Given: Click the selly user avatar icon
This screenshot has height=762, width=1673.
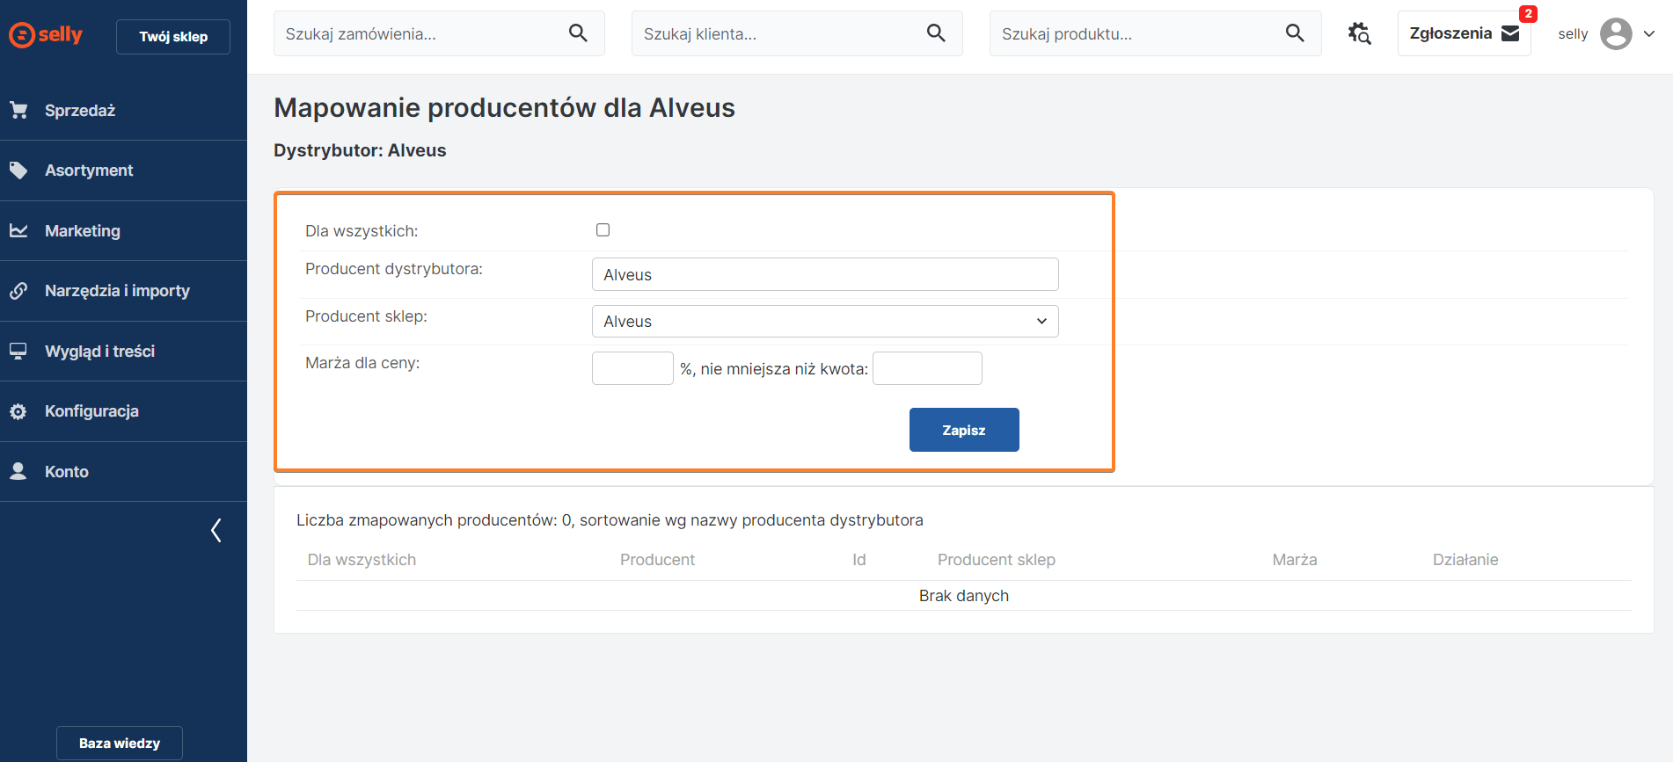Looking at the screenshot, I should click(x=1616, y=34).
